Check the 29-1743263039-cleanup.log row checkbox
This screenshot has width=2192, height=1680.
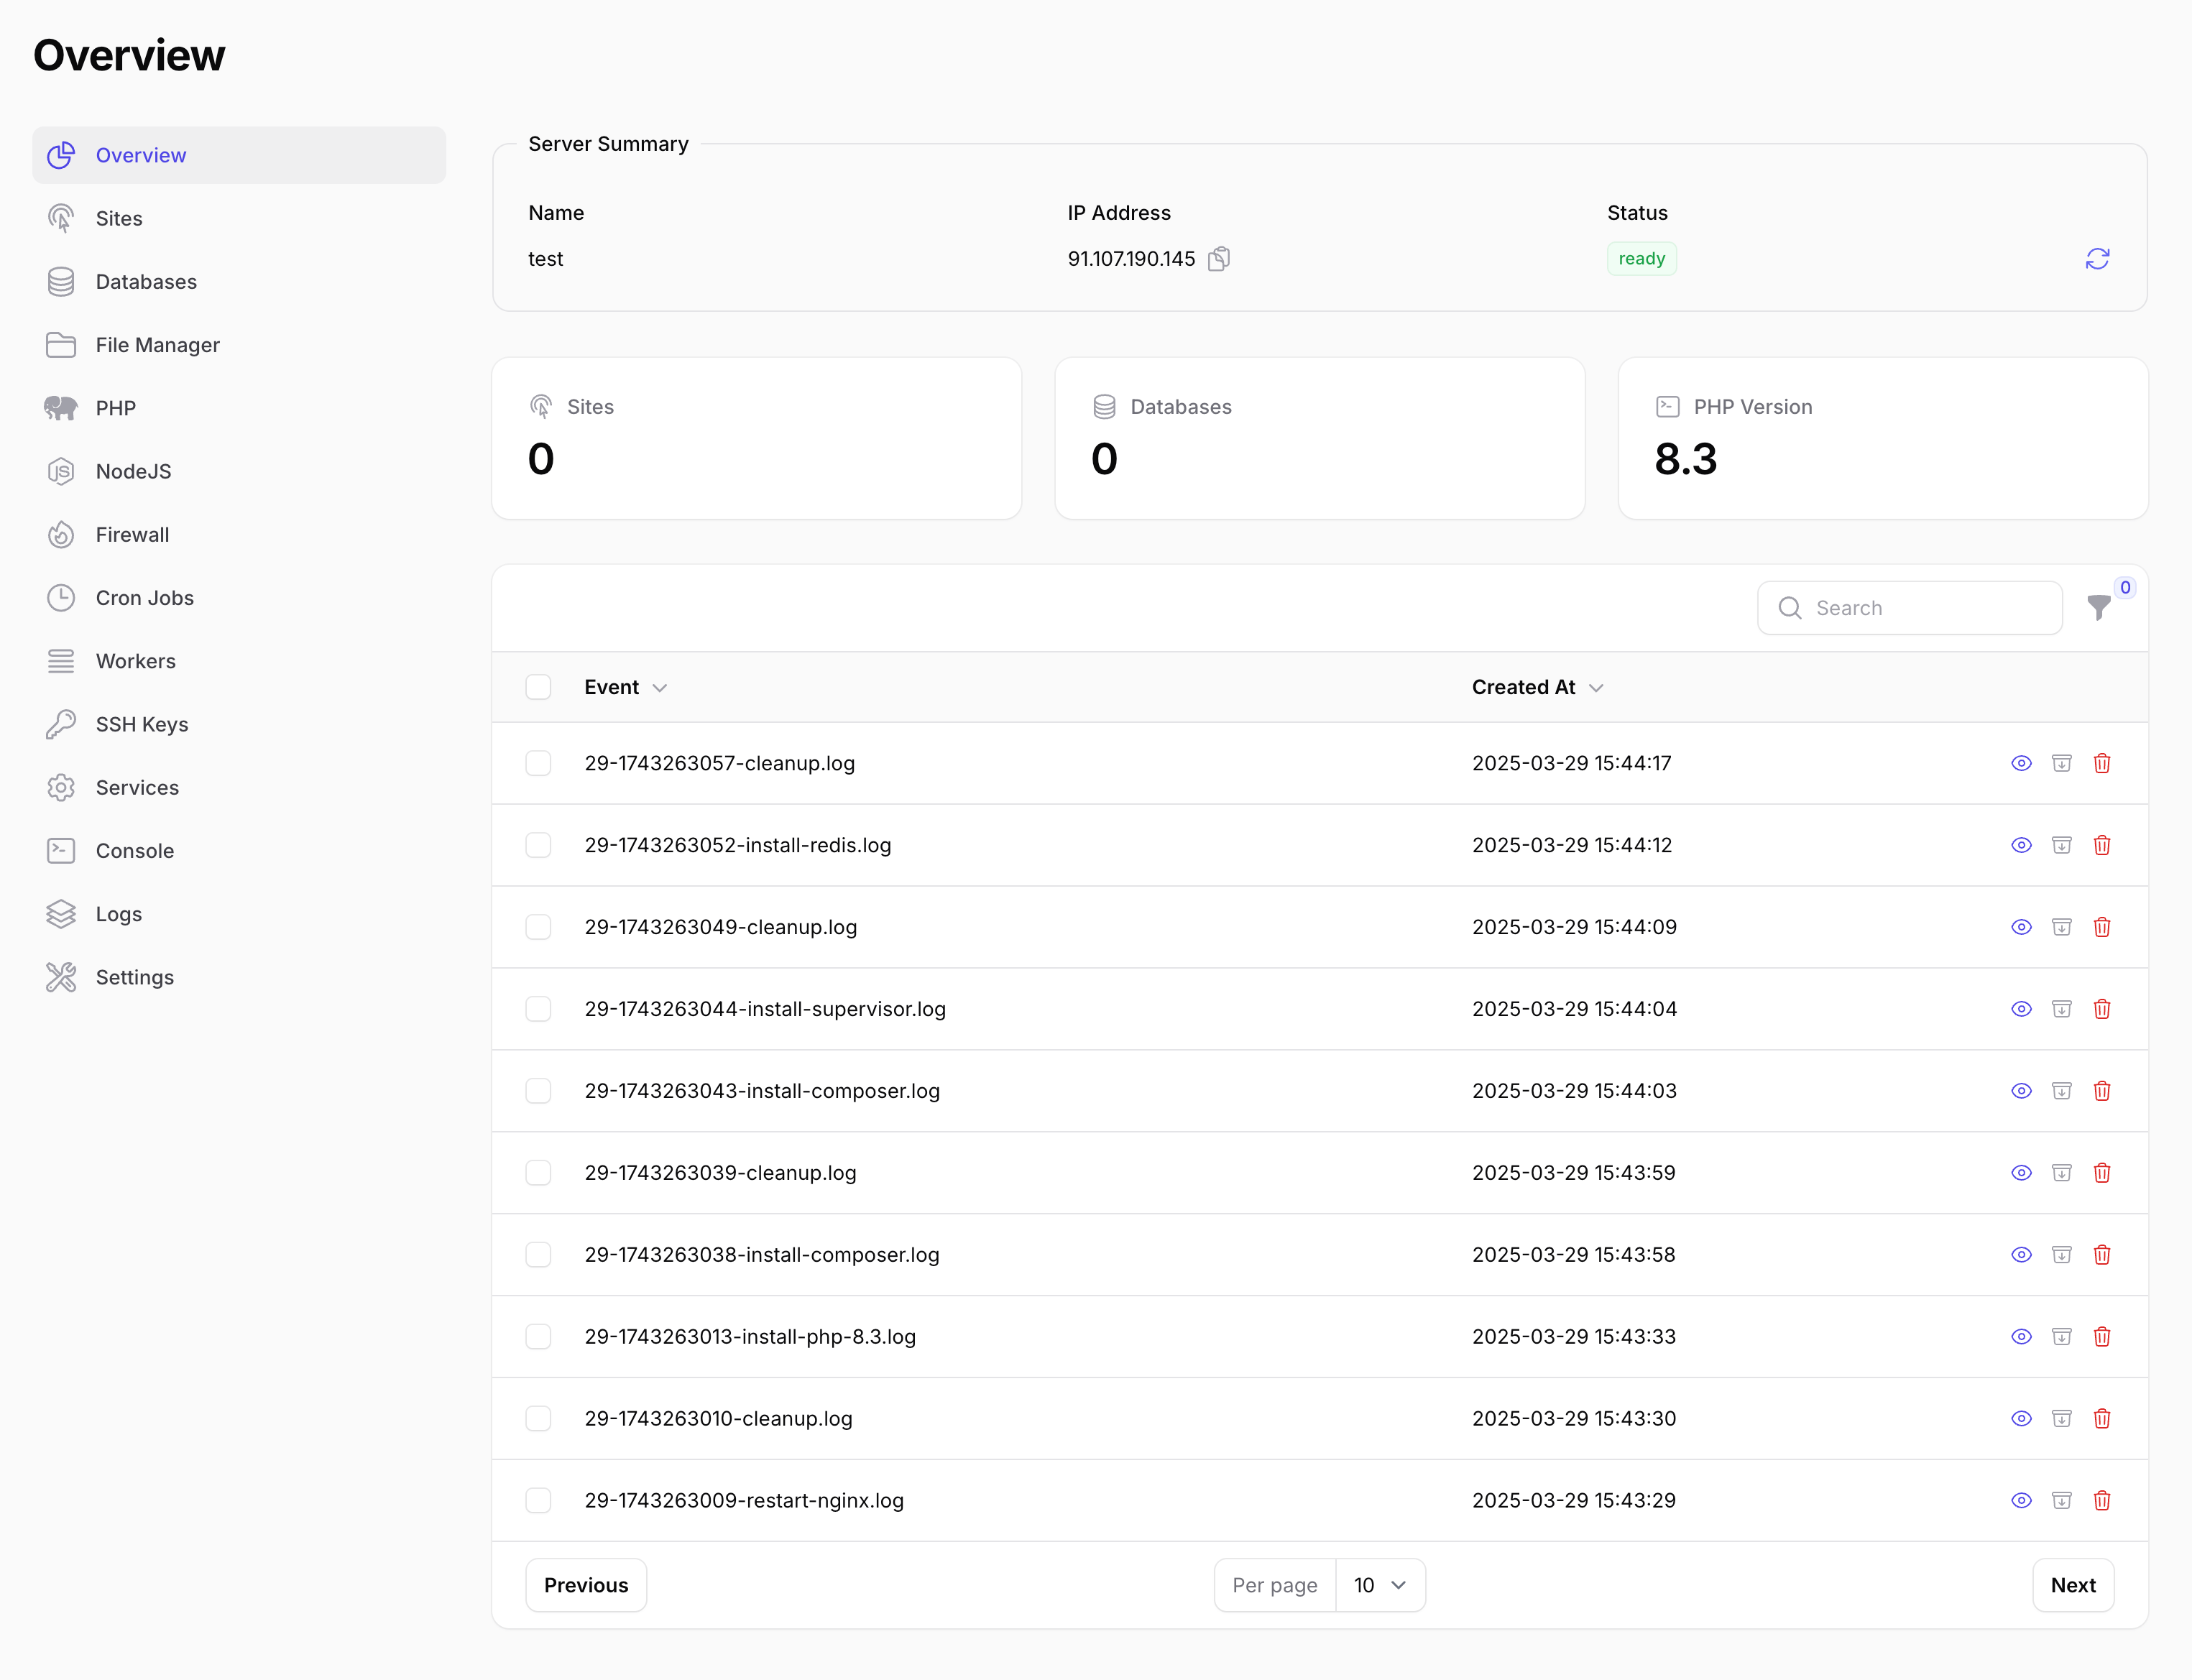tap(538, 1173)
